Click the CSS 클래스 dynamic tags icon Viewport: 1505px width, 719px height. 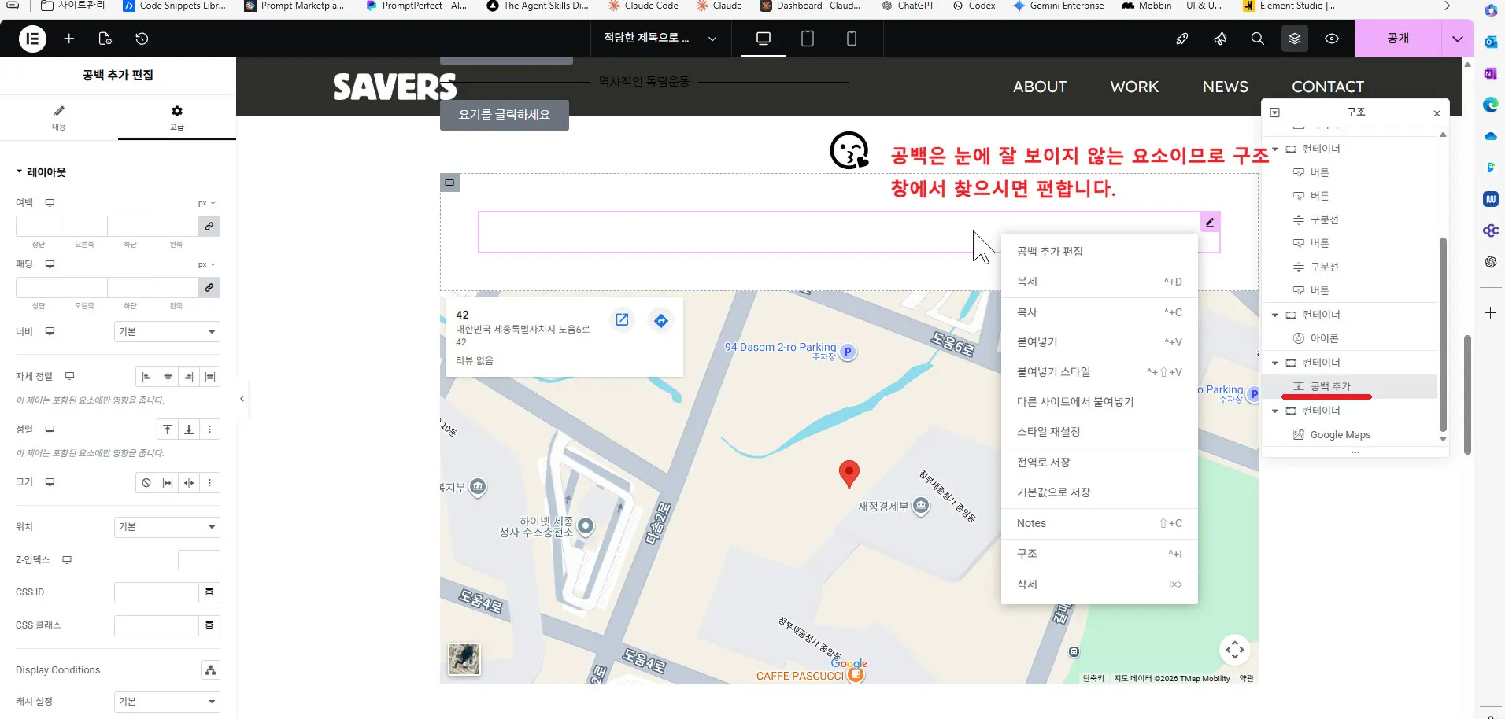click(209, 625)
